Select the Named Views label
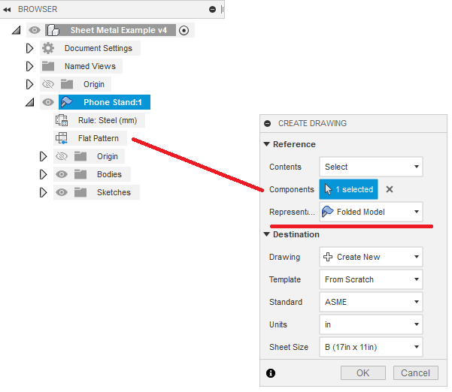 (x=90, y=66)
